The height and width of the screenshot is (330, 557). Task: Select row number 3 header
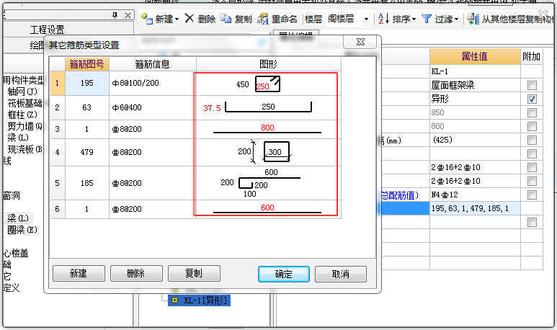pos(57,129)
